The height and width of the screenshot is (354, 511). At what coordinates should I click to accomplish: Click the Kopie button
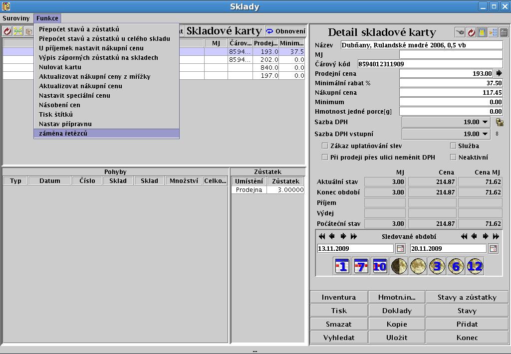click(x=397, y=324)
